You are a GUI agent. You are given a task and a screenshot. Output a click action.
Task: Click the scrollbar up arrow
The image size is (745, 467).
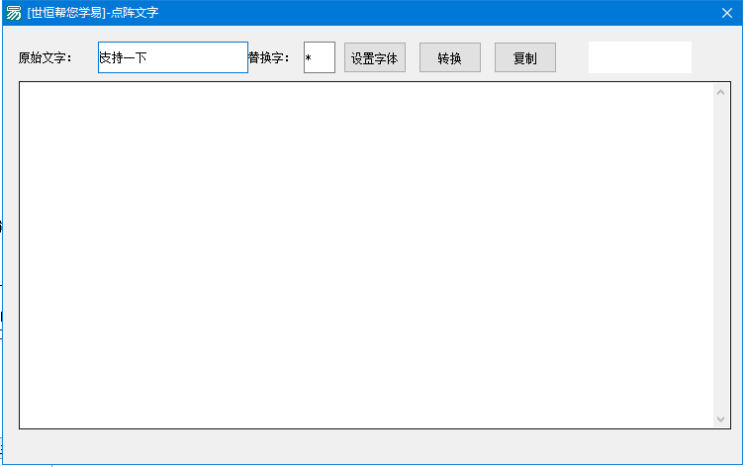click(721, 92)
